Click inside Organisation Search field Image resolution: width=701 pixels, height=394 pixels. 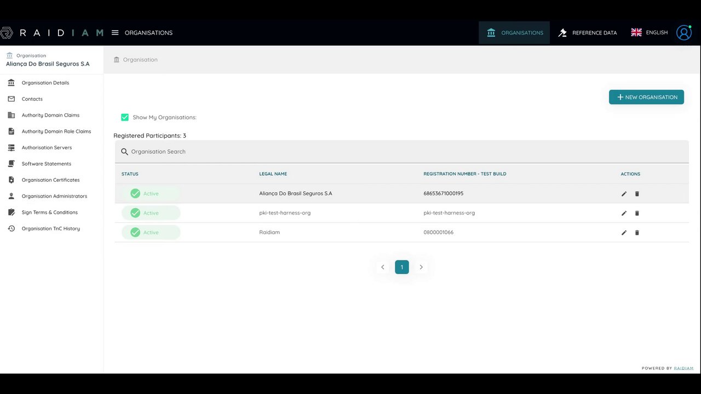coord(402,152)
